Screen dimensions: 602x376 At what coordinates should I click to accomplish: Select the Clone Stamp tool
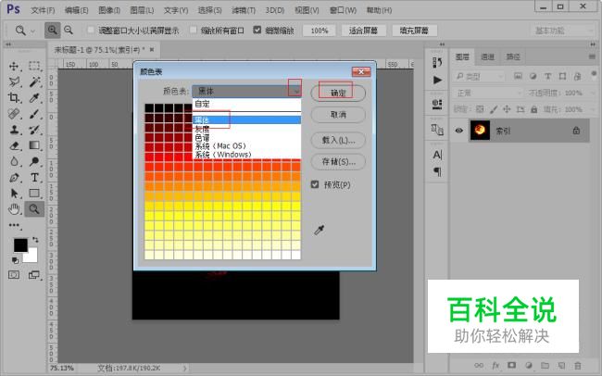(14, 130)
